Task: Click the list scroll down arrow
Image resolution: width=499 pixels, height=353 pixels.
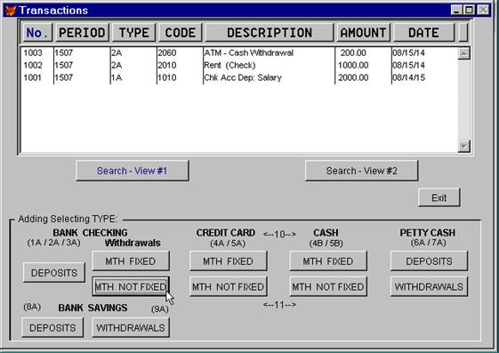Action: [x=463, y=147]
